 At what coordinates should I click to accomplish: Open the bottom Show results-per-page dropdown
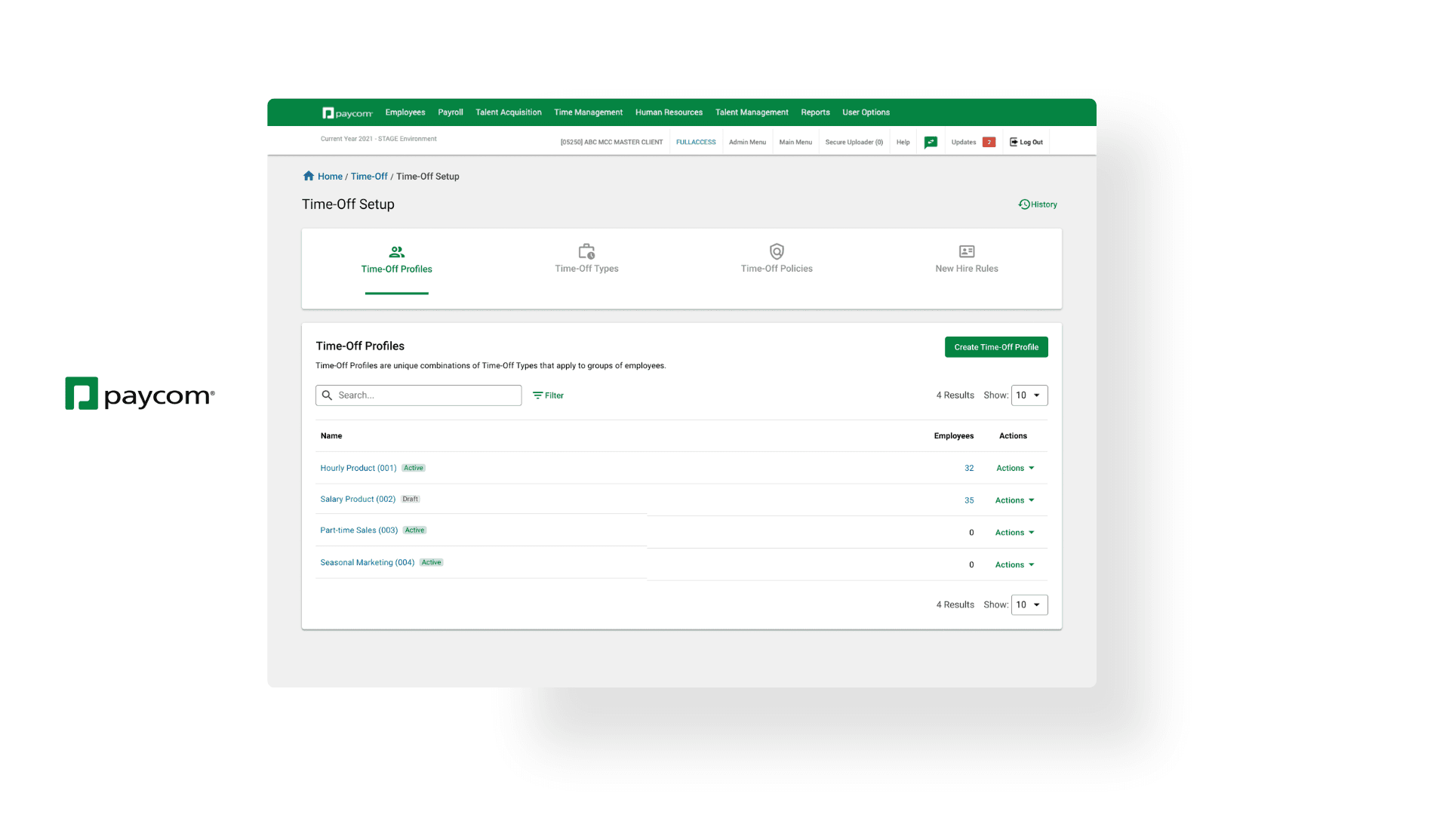[1029, 604]
